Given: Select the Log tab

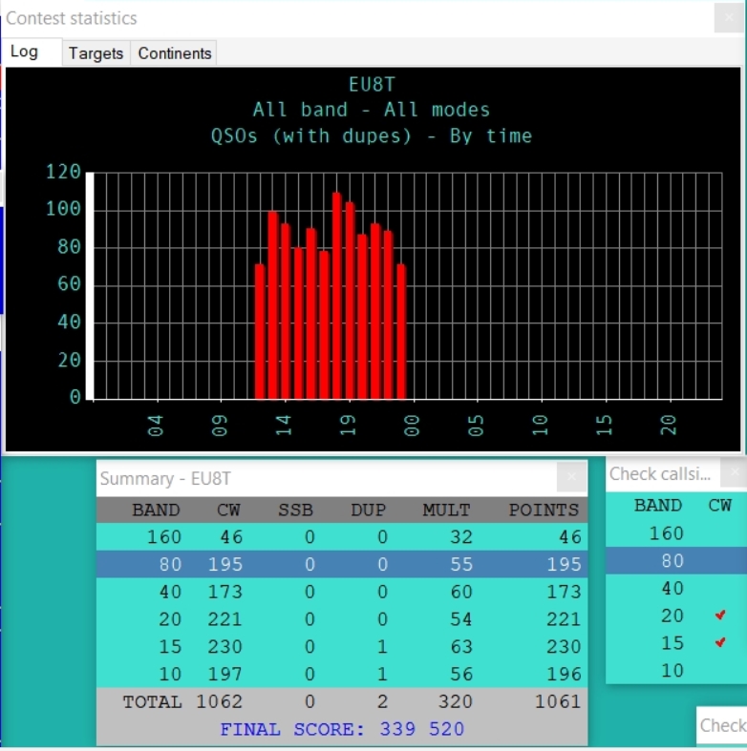Looking at the screenshot, I should (x=25, y=52).
